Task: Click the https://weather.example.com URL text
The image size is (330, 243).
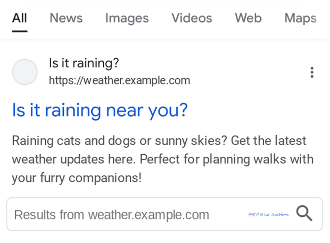Action: [x=119, y=80]
